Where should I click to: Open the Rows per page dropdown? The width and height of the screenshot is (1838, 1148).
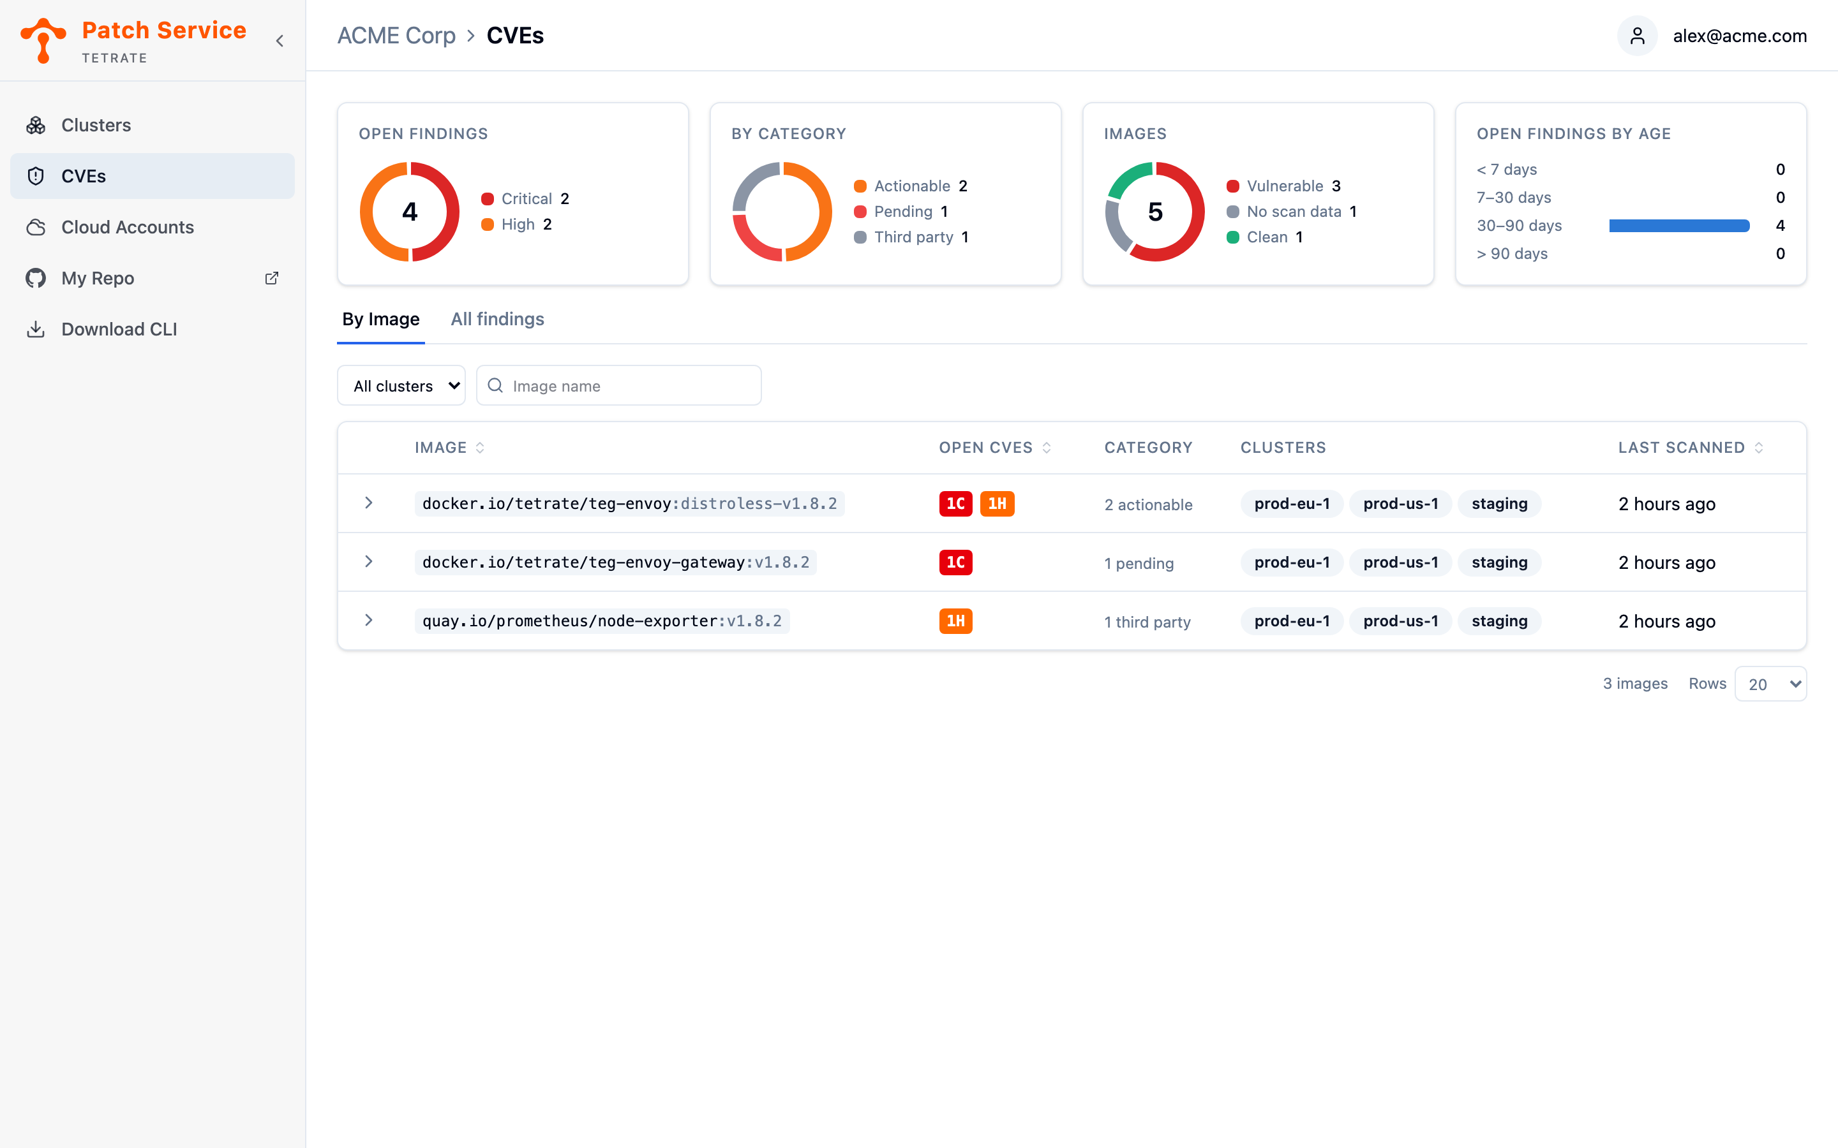point(1770,684)
